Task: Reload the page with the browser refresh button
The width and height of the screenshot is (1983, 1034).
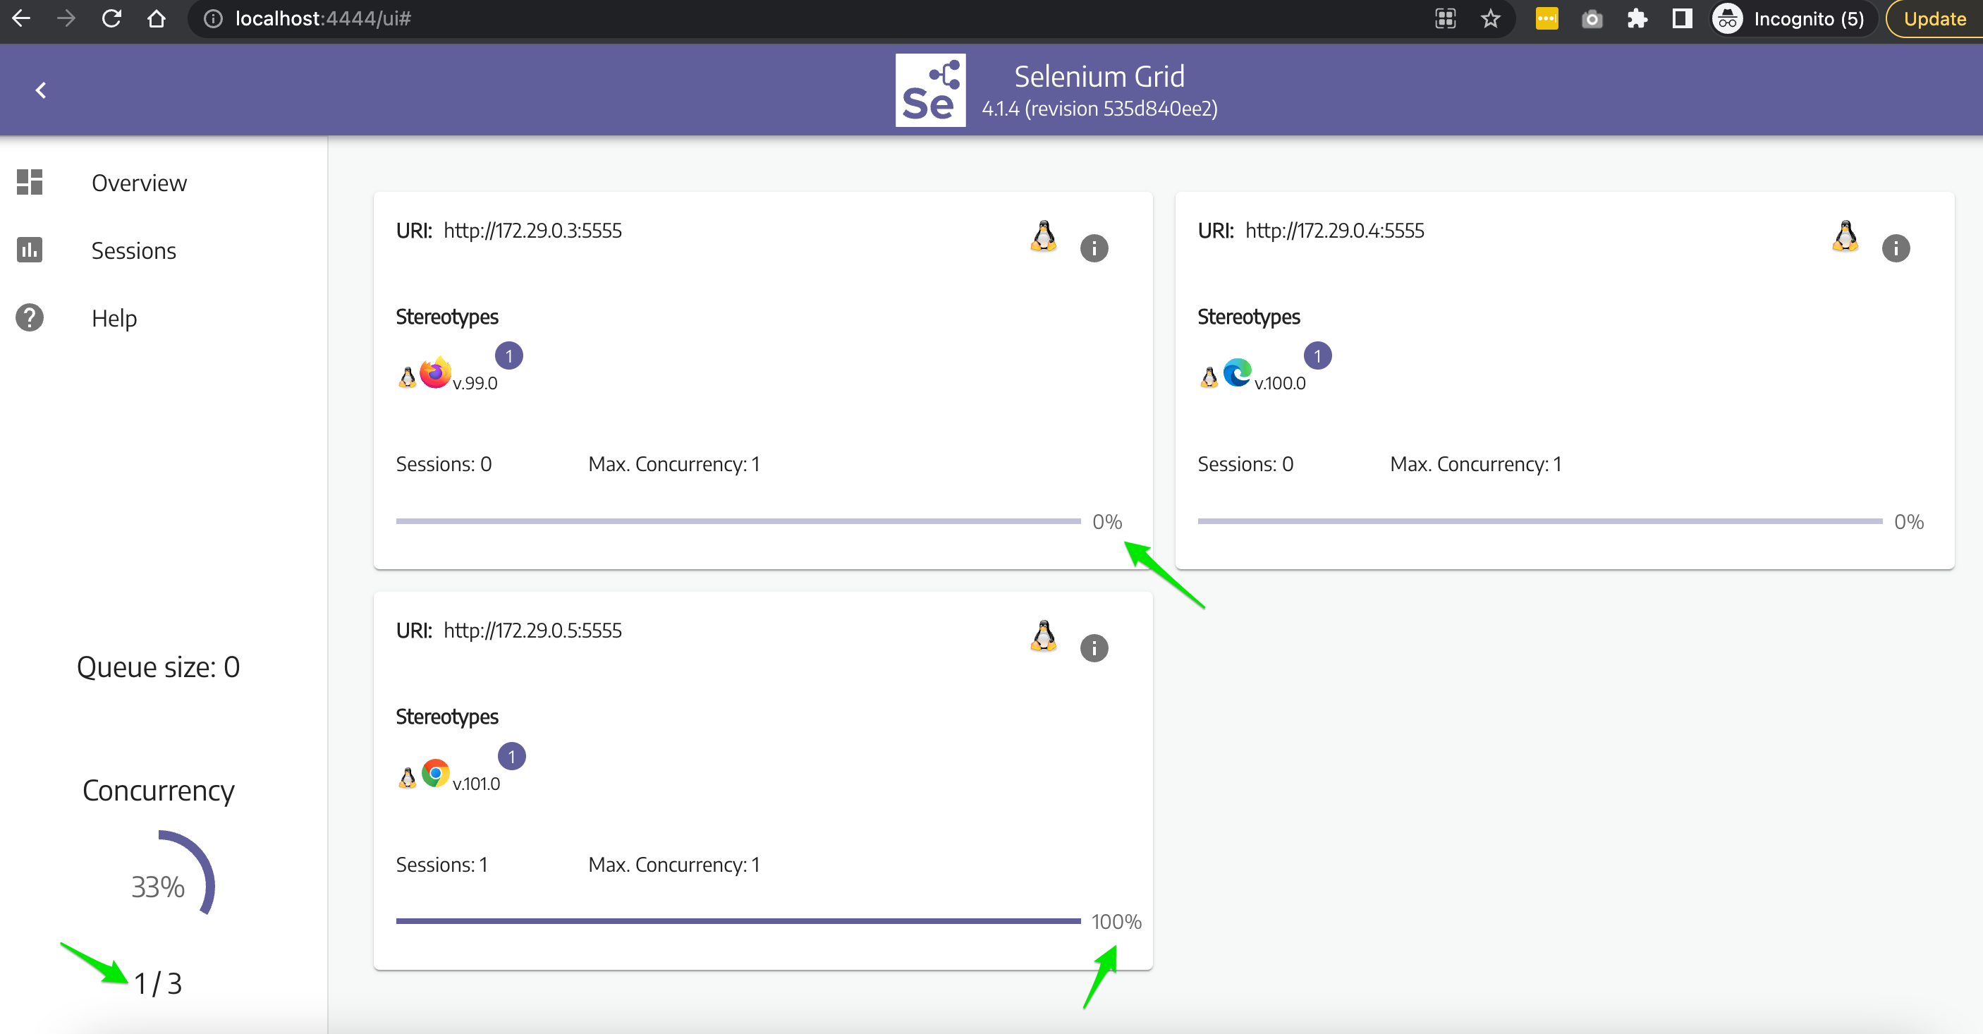Action: point(111,18)
